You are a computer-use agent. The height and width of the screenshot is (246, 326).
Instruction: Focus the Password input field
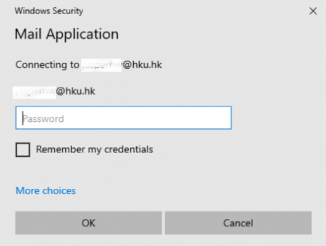click(x=123, y=117)
